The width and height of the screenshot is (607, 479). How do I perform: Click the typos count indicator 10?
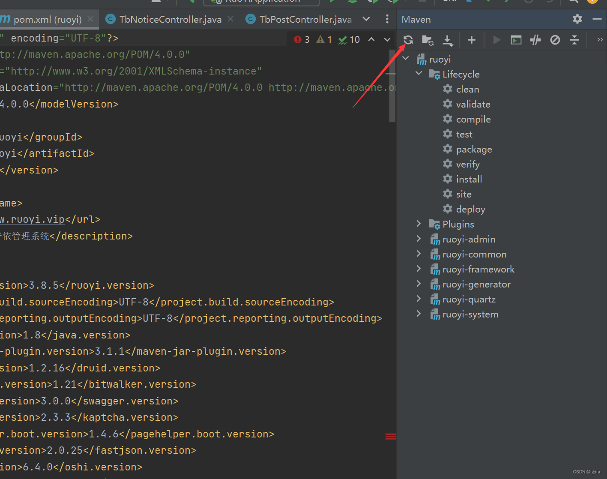click(x=349, y=39)
